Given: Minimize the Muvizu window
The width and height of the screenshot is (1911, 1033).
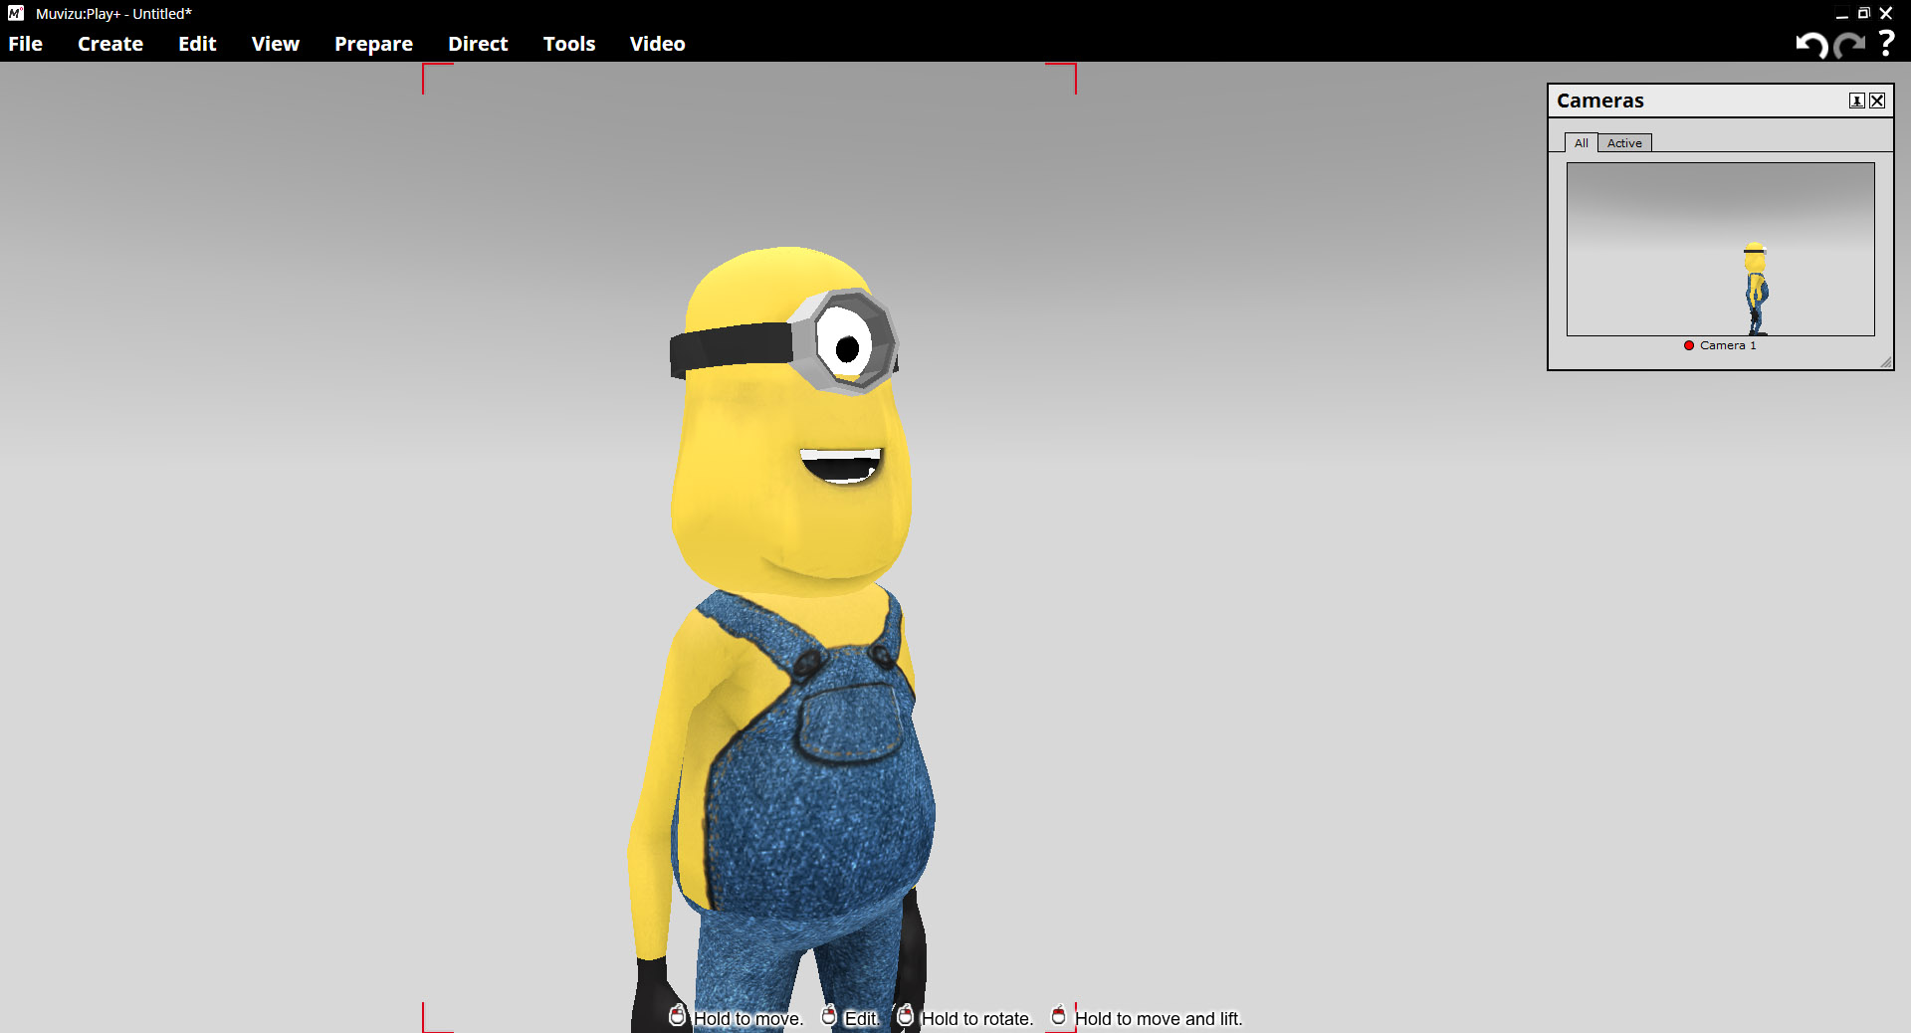Looking at the screenshot, I should click(1842, 14).
